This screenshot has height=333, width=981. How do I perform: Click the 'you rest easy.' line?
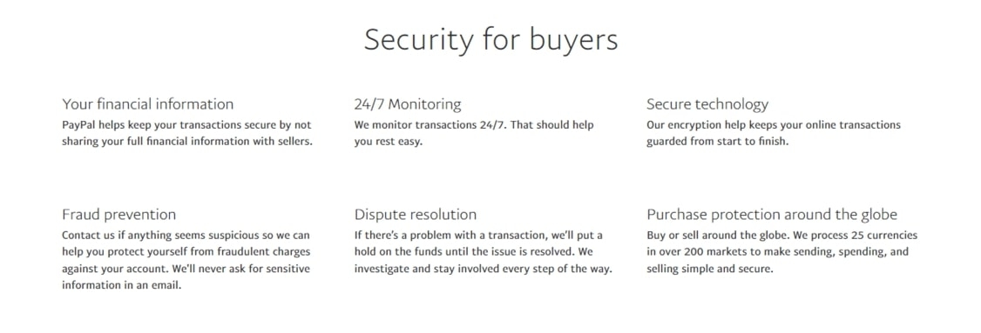389,141
